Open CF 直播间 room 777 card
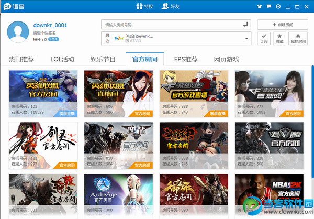This screenshot has width=314, height=219. click(269, 94)
